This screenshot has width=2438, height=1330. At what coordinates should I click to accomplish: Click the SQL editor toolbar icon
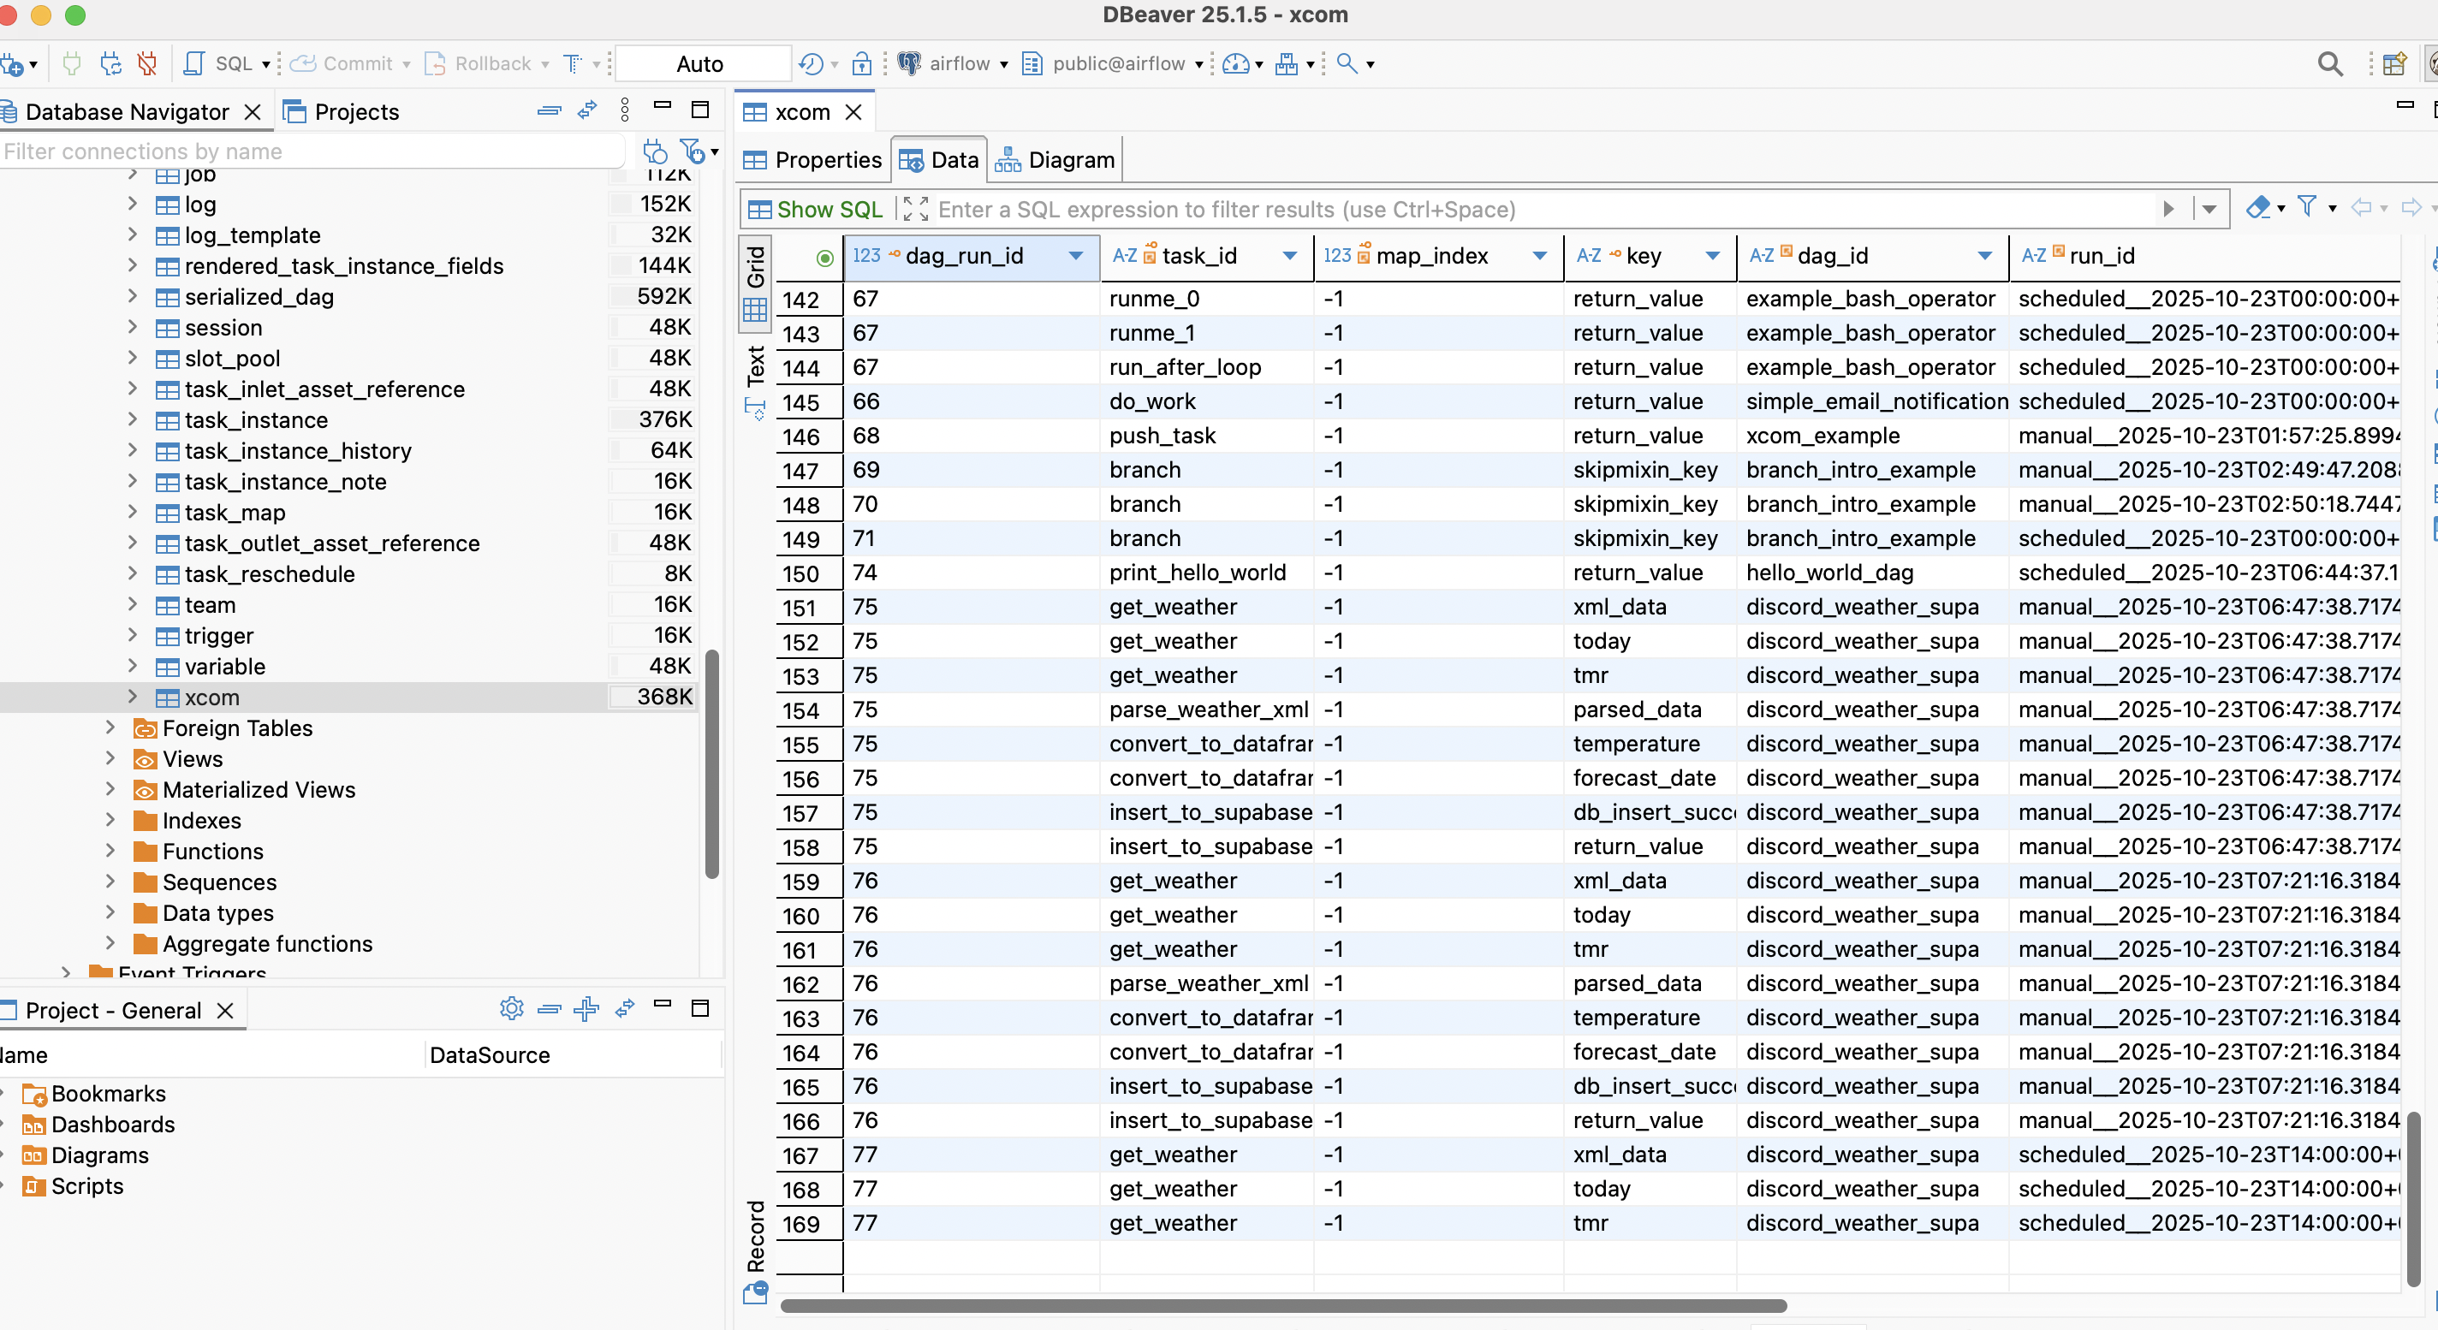click(194, 63)
